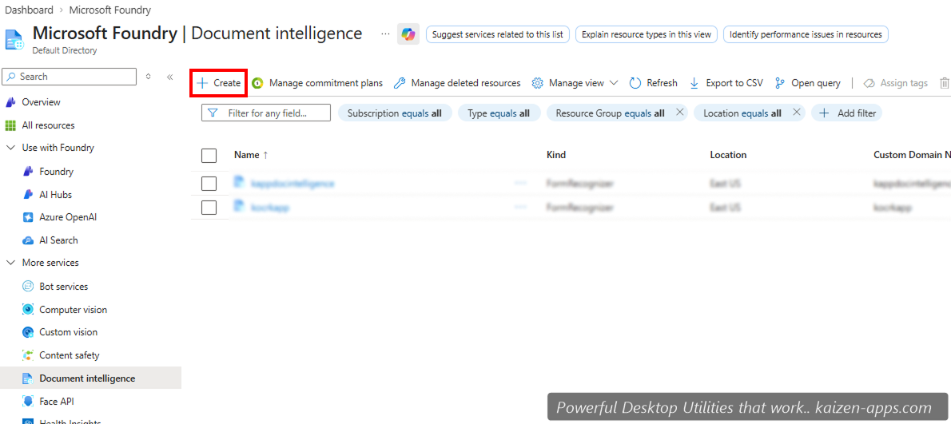Open Content safety in sidebar

coord(70,355)
